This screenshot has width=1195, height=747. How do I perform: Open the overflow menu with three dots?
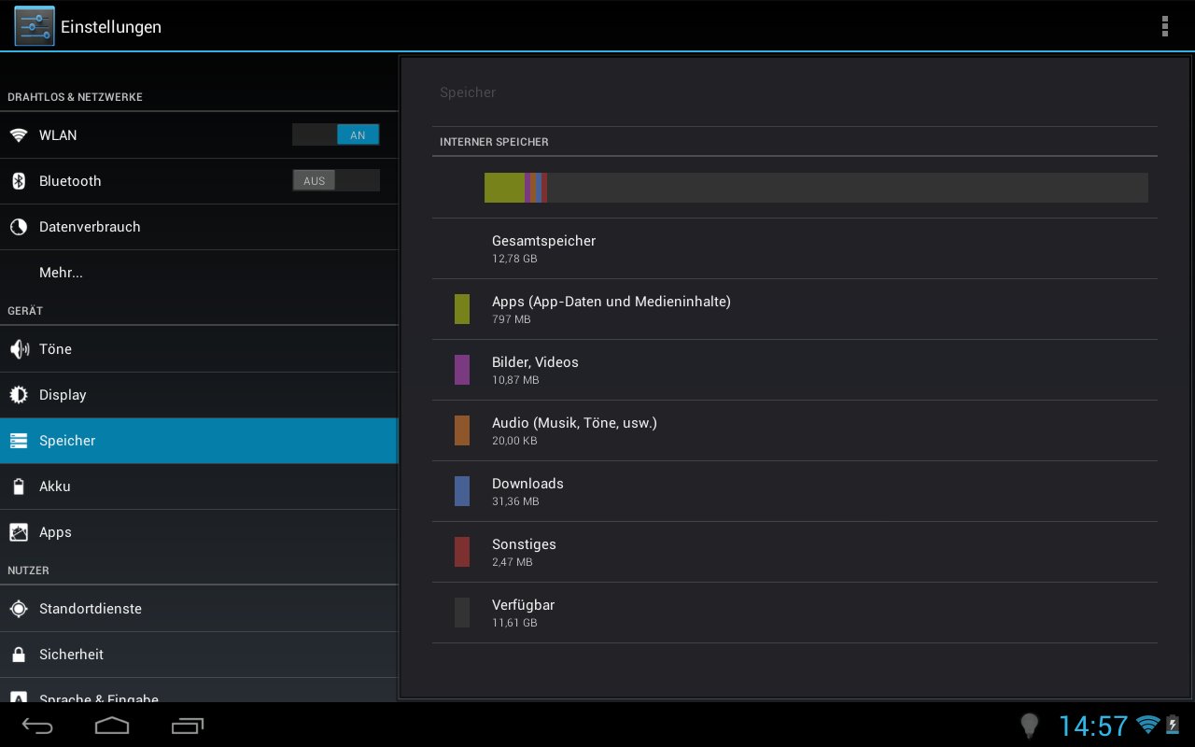(x=1164, y=26)
